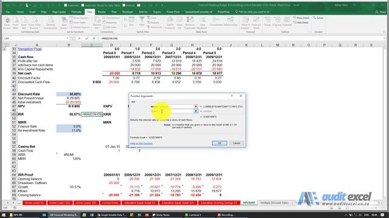Switch to the Home ribbon tab

pyautogui.click(x=20, y=12)
